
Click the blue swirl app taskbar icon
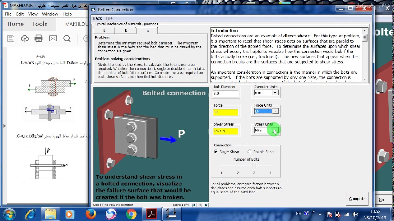[x=111, y=214]
